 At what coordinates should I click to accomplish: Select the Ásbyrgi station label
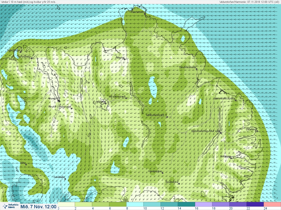point(120,58)
